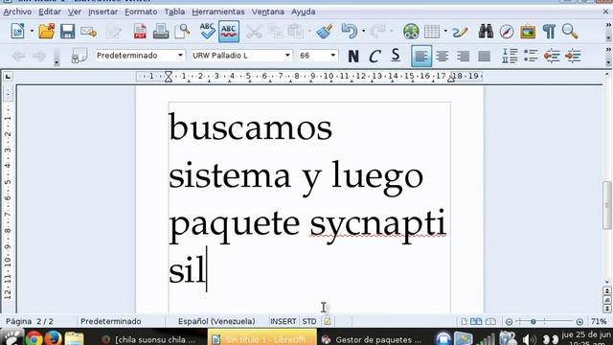Open the Tabla menu

click(x=174, y=11)
